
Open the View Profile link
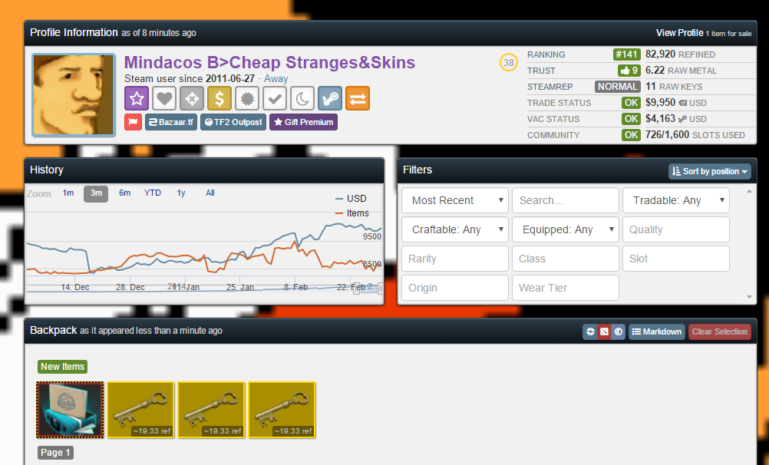(x=679, y=33)
